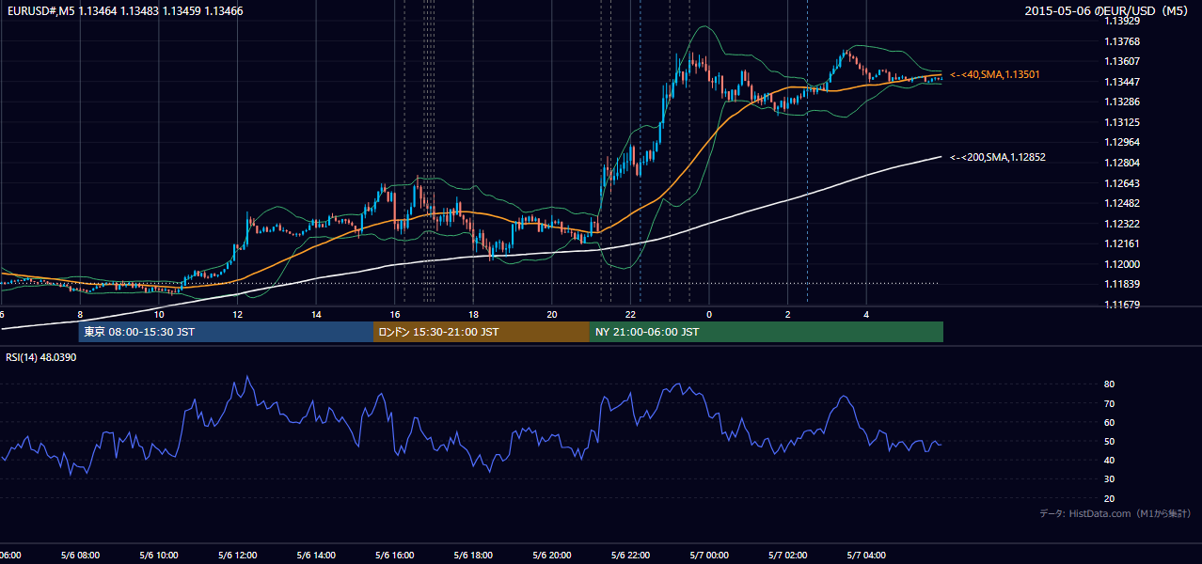Viewport: 1202px width, 564px height.
Task: Select the 200 SMA 1.12852 label
Action: pyautogui.click(x=998, y=157)
